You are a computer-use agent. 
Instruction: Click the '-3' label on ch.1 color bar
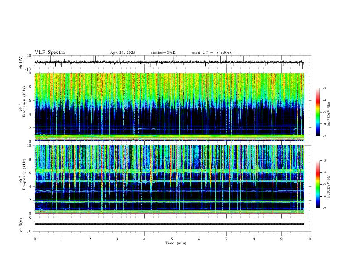(324, 88)
